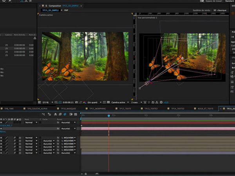235x176 pixels.
Task: Click the paragraph lines icon in right panel
Action: click(x=232, y=82)
